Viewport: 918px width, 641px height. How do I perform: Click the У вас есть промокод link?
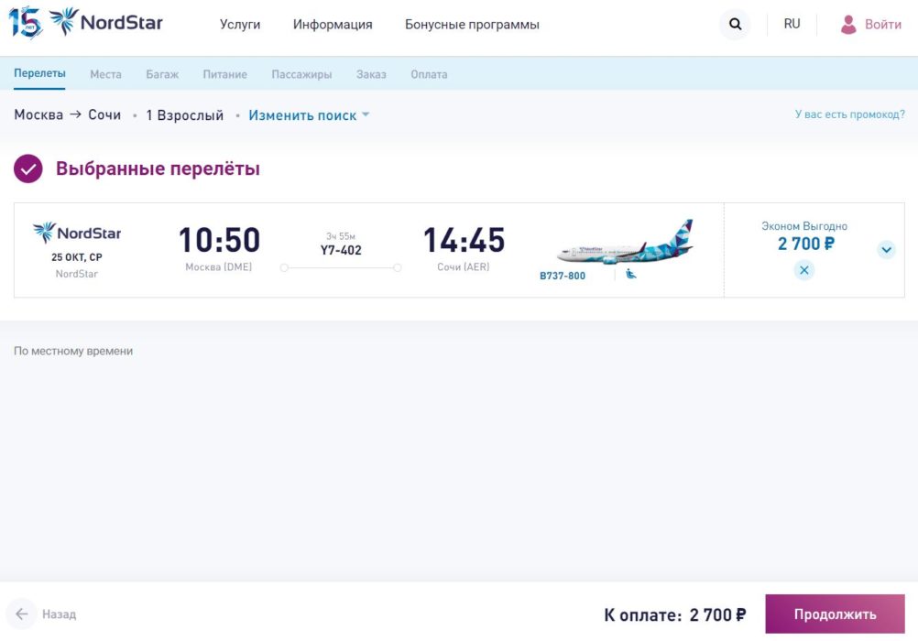click(x=849, y=114)
